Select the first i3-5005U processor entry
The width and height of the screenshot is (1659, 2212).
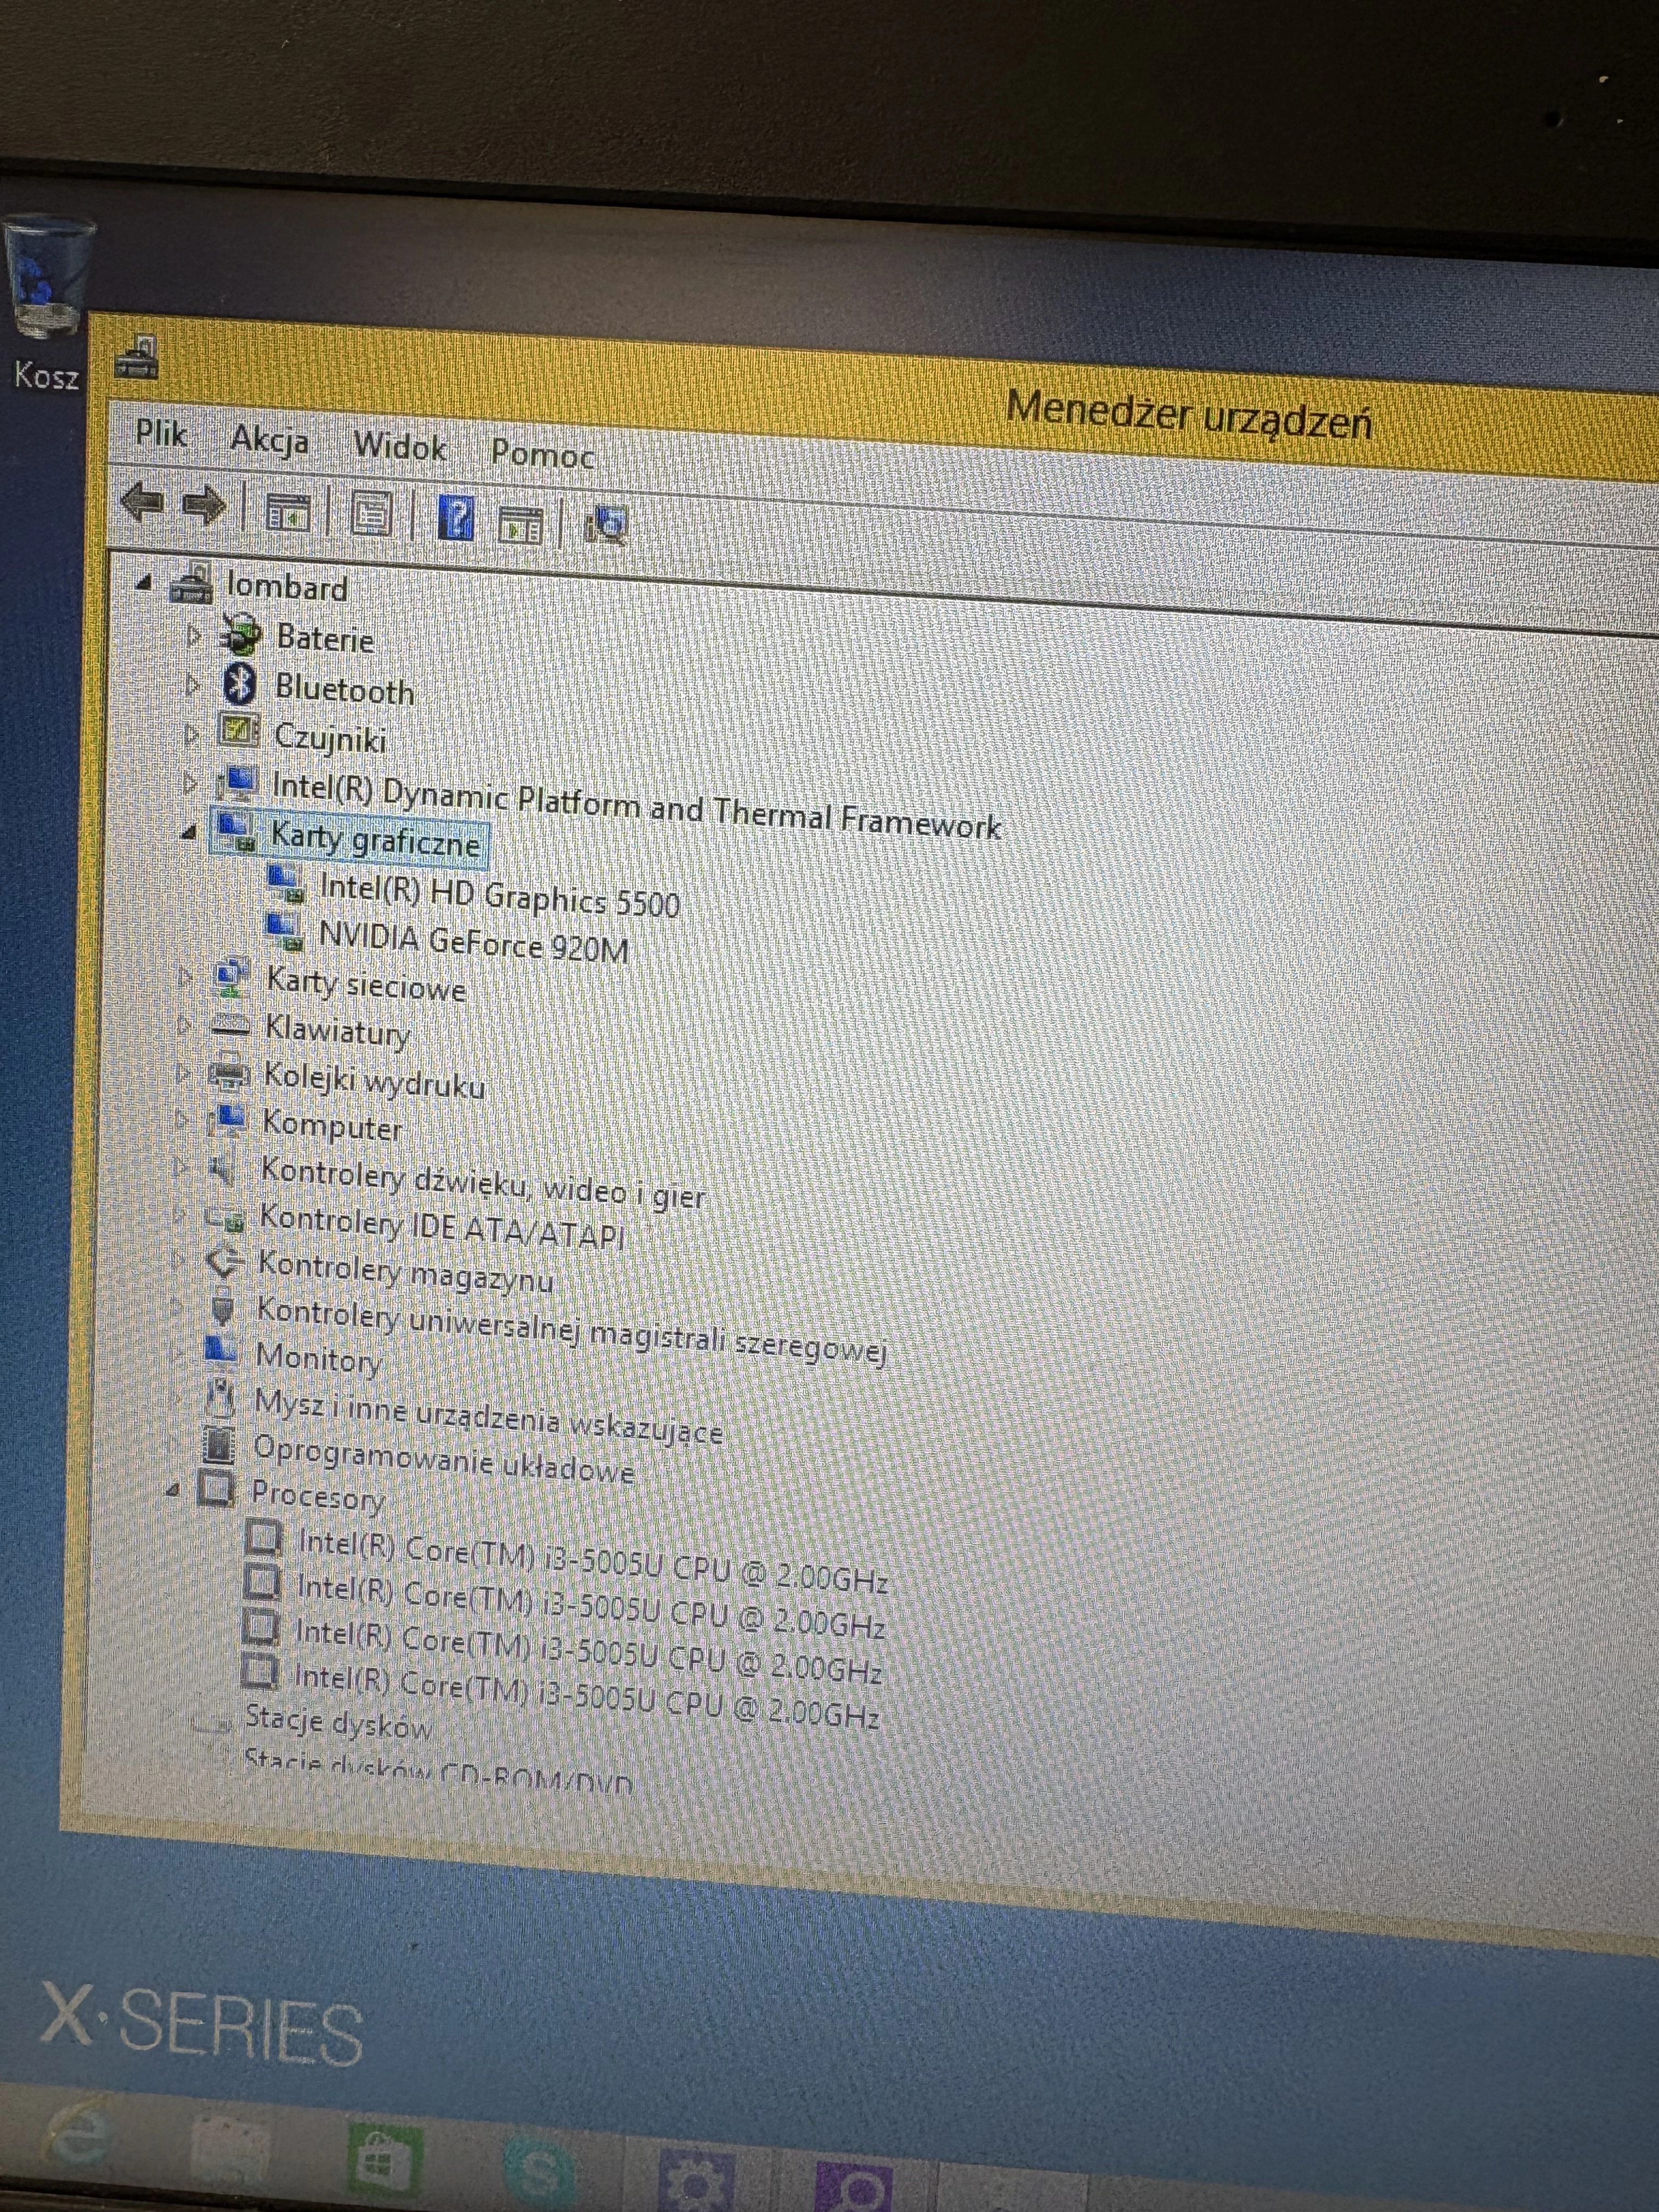[592, 1561]
